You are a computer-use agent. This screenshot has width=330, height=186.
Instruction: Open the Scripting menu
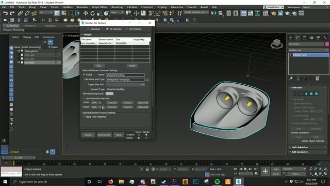pyautogui.click(x=161, y=7)
